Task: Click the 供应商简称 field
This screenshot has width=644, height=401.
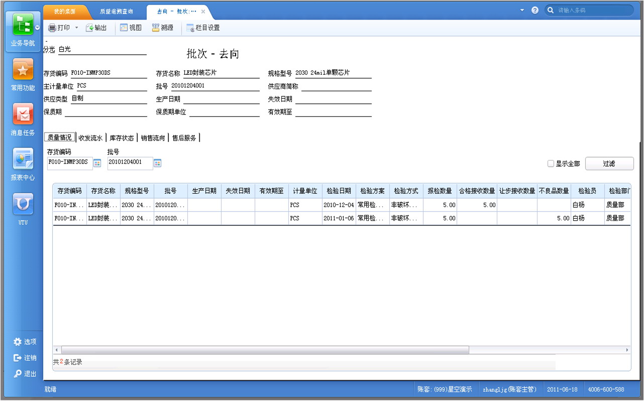Action: coord(336,86)
